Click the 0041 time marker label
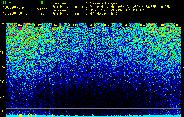This screenshot has width=184, height=117. [x=20, y=25]
